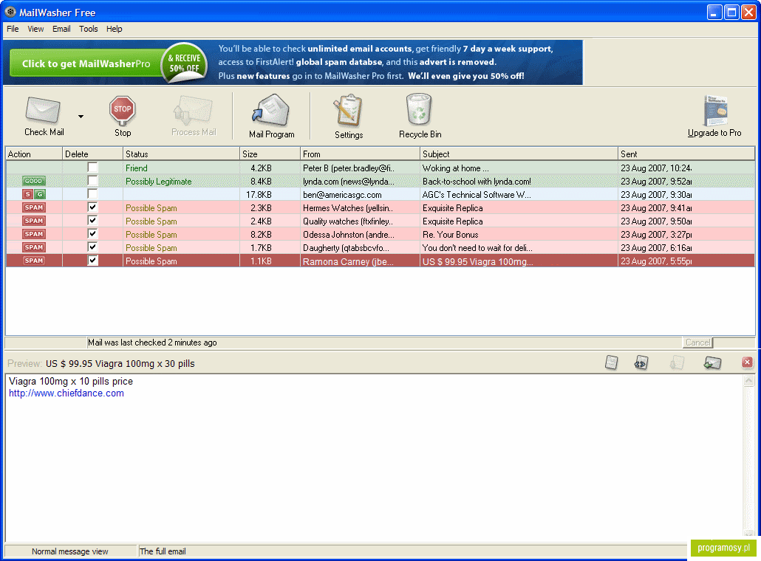This screenshot has width=761, height=561.
Task: Sort by the Size column header
Action: point(270,154)
